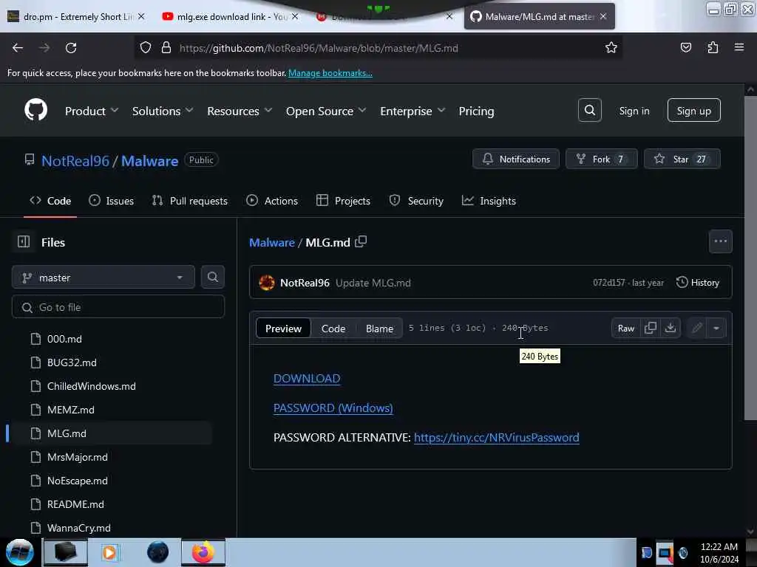The height and width of the screenshot is (567, 757).
Task: Open the edit options caret dropdown
Action: 716,328
